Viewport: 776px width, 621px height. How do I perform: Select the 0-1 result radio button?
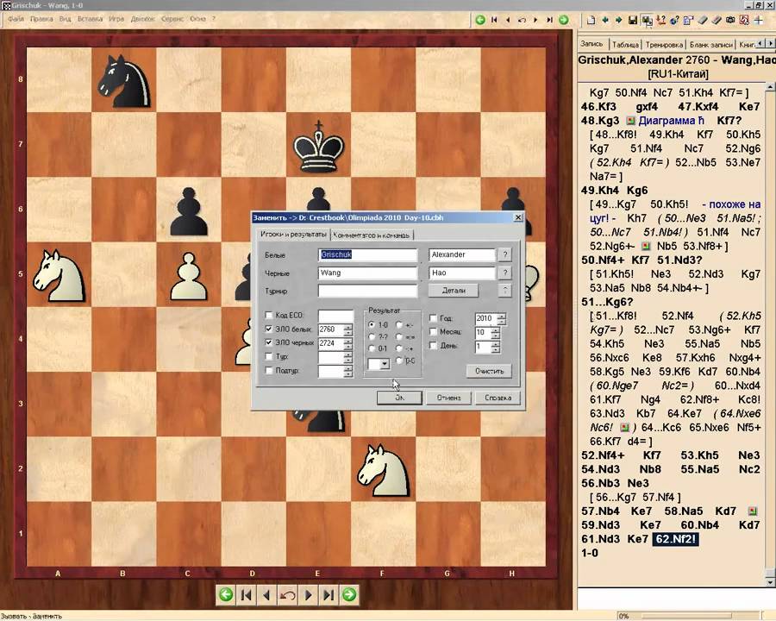coord(372,348)
